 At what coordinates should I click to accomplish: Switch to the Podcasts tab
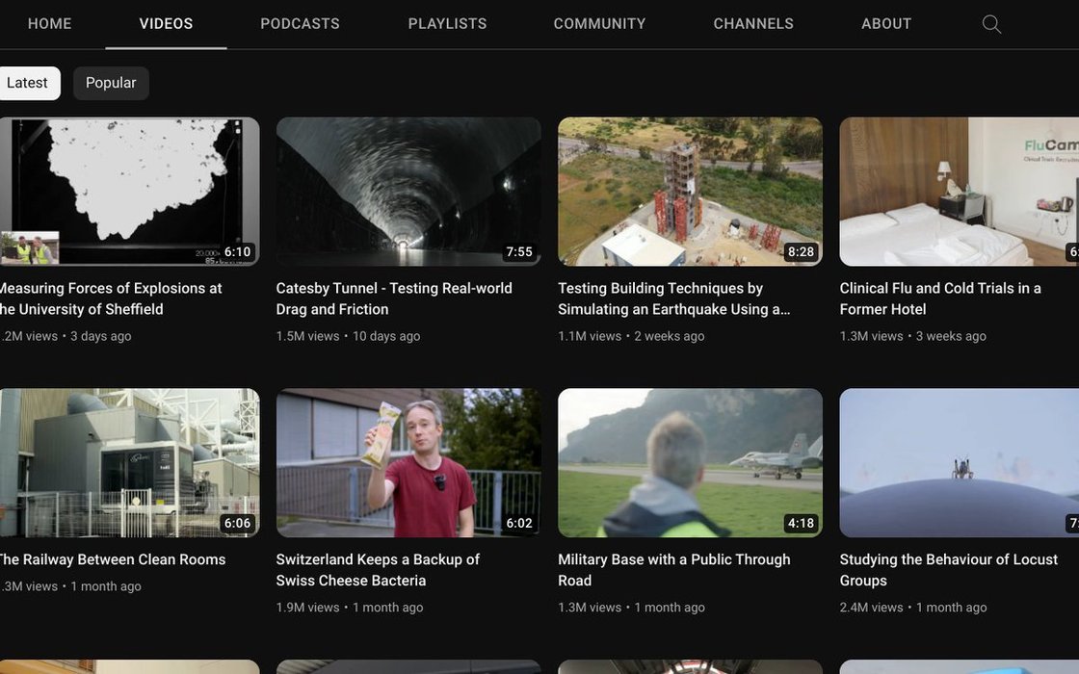click(300, 24)
